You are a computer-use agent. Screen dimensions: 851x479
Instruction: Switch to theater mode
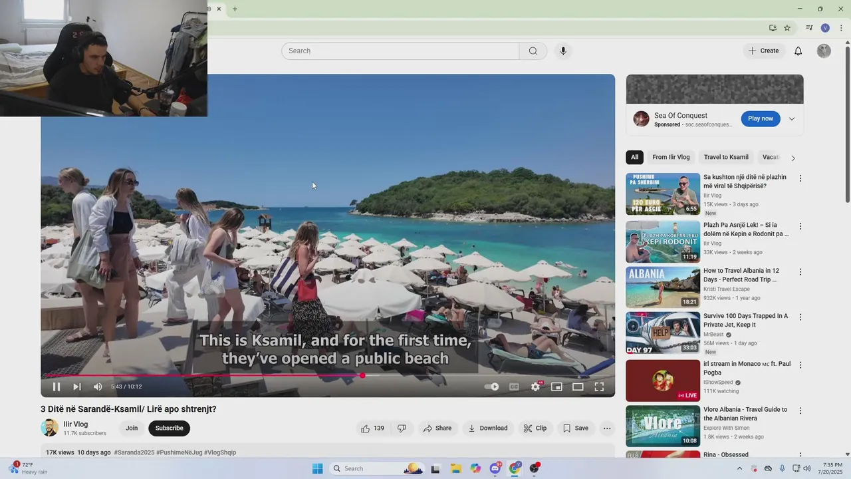578,387
